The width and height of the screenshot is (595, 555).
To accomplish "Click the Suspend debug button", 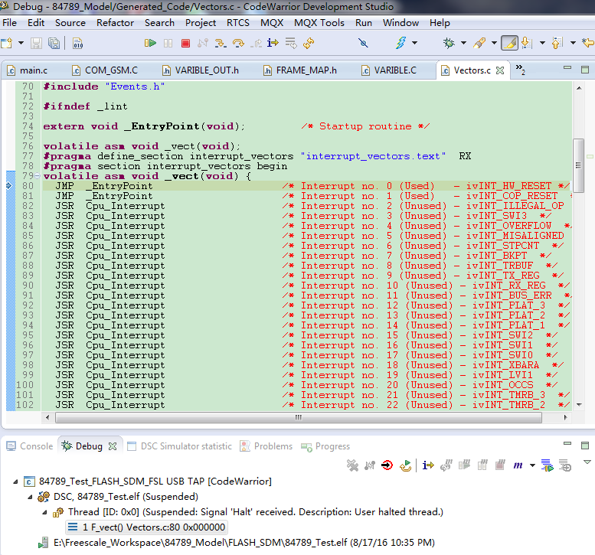I will (x=168, y=43).
